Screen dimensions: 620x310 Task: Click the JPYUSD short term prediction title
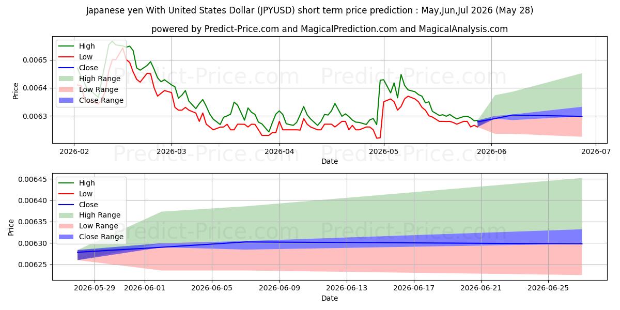[309, 10]
